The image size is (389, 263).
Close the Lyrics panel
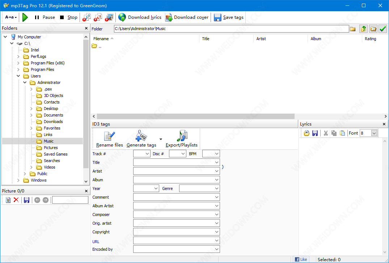coord(384,124)
